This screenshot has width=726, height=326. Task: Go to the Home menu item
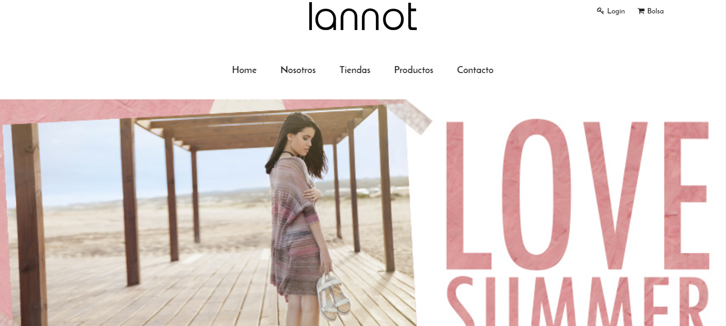pos(244,70)
